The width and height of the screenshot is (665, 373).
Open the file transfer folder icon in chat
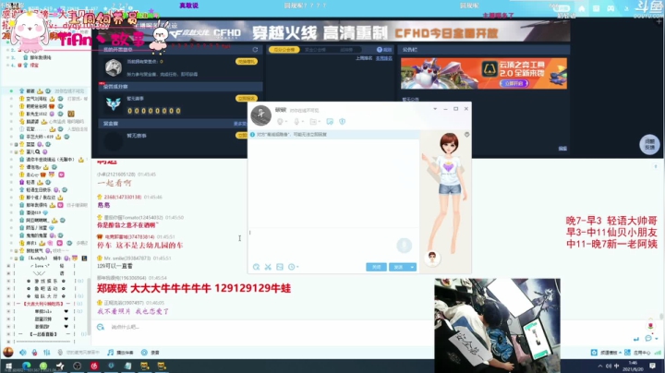(x=313, y=122)
